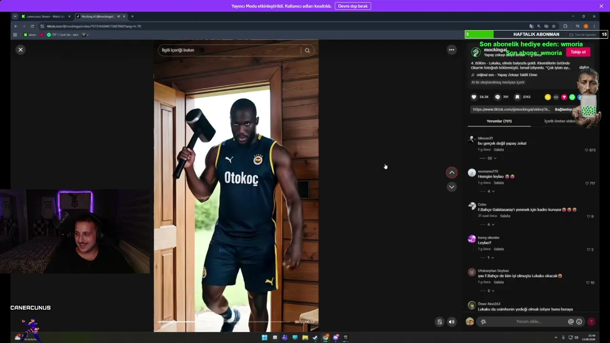Select the video URL link field

tap(511, 109)
